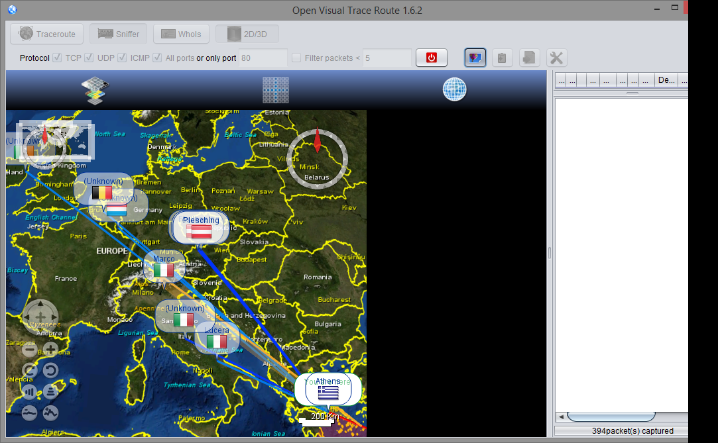Zoom in with the plus button

click(x=50, y=350)
